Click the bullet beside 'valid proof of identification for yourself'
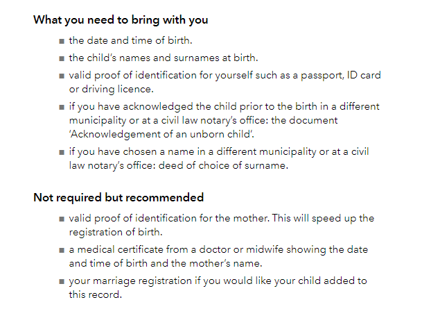431x309 pixels. (x=62, y=76)
